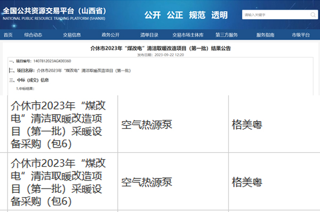Select the publish date 2023-09-22 12:20
This screenshot has width=320, height=212.
(161, 55)
